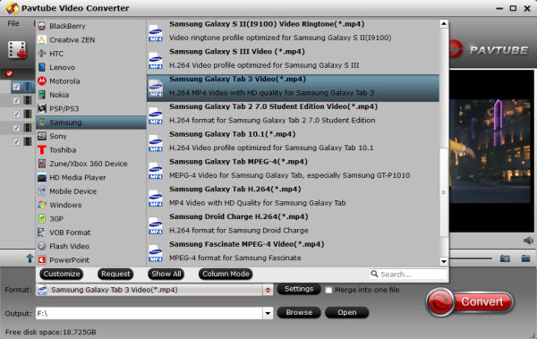Enable Merge into one file checkbox
Screen dimensions: 537x339
coord(328,290)
